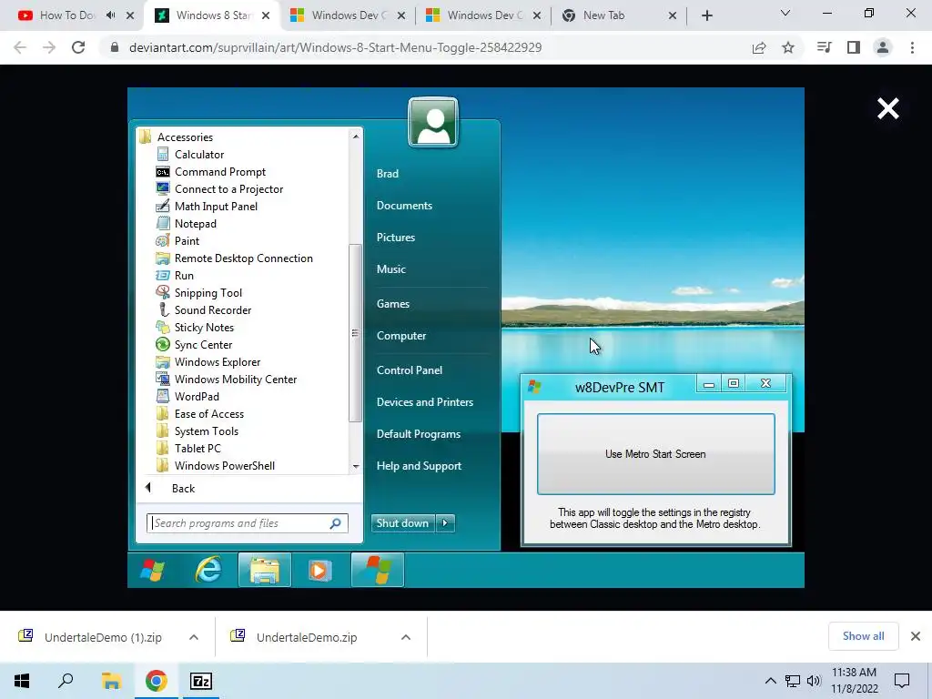Expand options for UndertaleDemo.zip download
The image size is (932, 699).
406,637
